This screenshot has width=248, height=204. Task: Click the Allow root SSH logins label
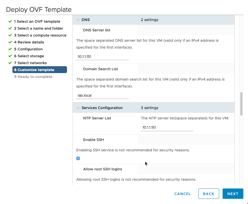tap(102, 169)
